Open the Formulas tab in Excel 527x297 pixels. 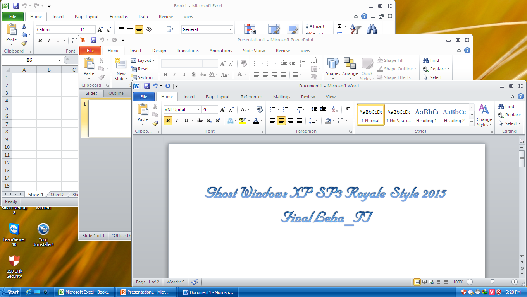(x=119, y=17)
